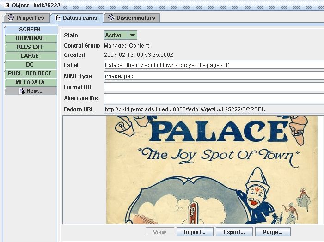The width and height of the screenshot is (324, 242).
Task: Select the PURL_REDIRECT datastream tab
Action: click(x=30, y=73)
